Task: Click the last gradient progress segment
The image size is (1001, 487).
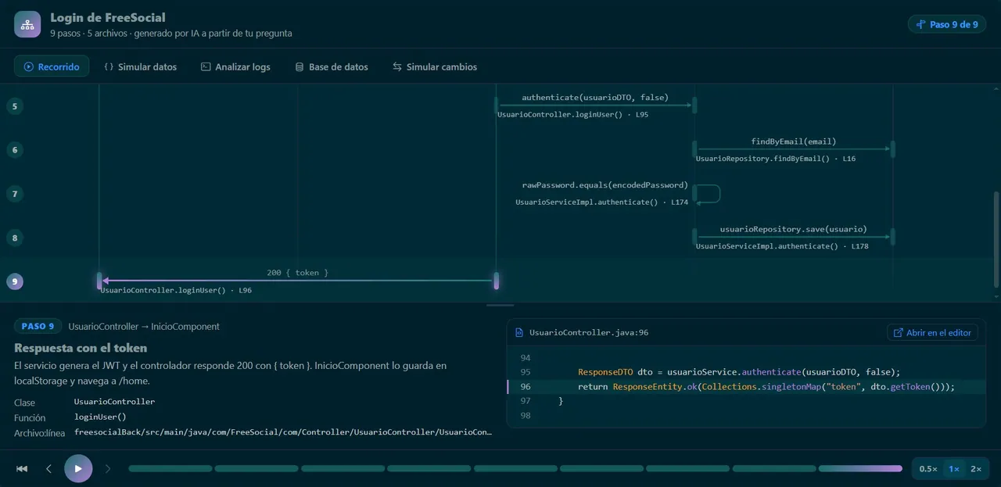Action: [x=860, y=468]
